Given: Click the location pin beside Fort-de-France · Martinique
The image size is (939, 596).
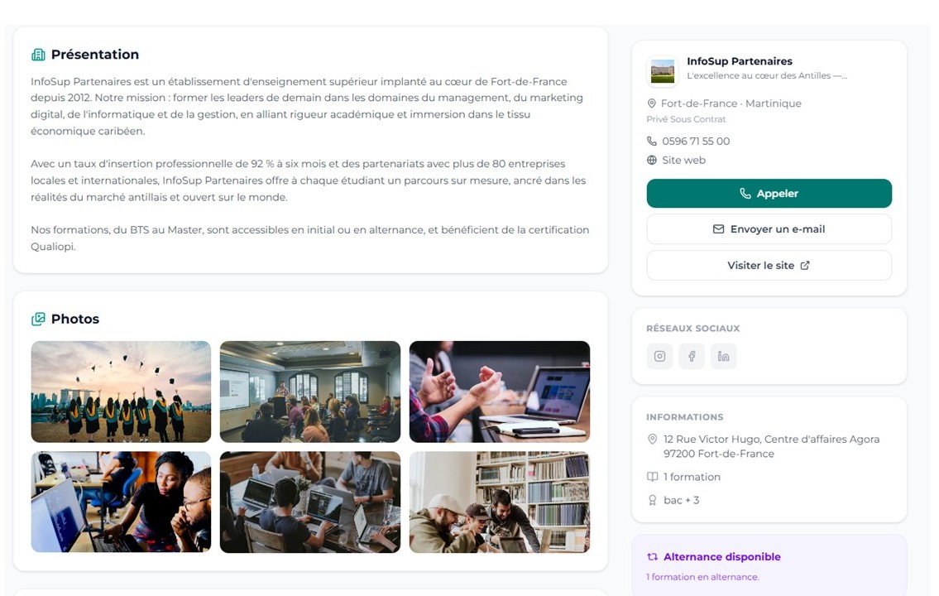Looking at the screenshot, I should pos(652,103).
